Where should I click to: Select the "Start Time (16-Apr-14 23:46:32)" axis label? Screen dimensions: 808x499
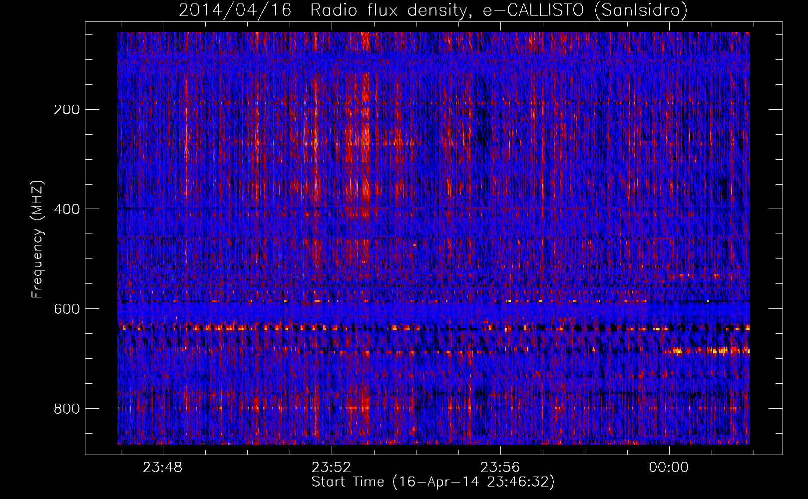(x=433, y=482)
